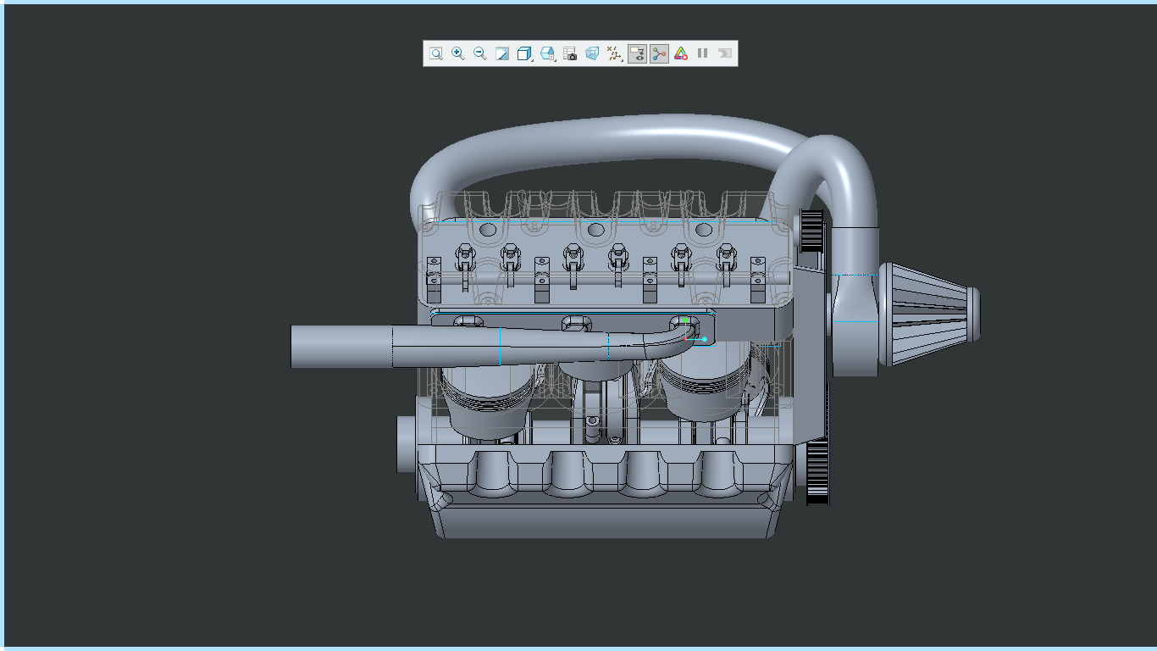
Task: Click the Zoom In magnifier icon
Action: (457, 53)
